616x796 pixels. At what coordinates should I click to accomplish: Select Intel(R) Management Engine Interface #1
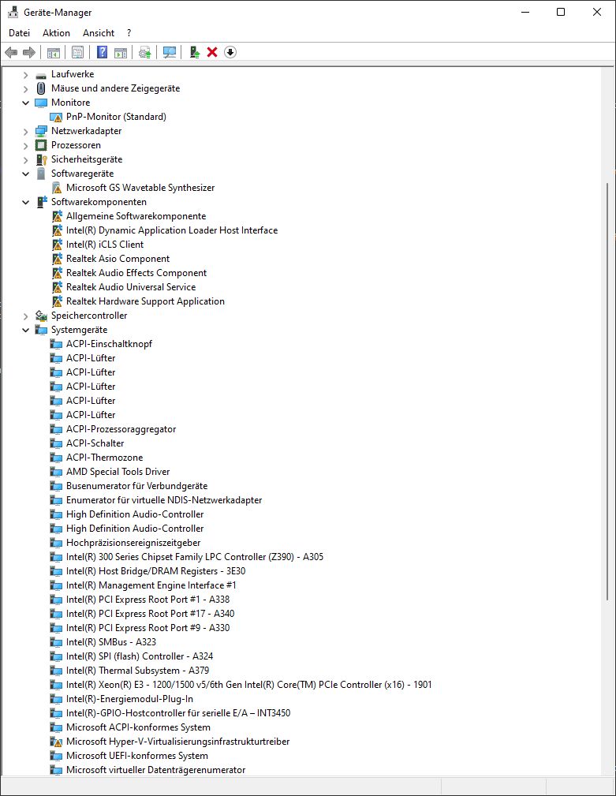click(151, 586)
